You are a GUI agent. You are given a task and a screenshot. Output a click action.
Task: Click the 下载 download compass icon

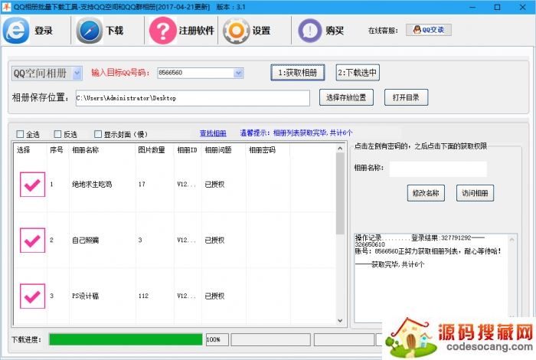(x=90, y=31)
